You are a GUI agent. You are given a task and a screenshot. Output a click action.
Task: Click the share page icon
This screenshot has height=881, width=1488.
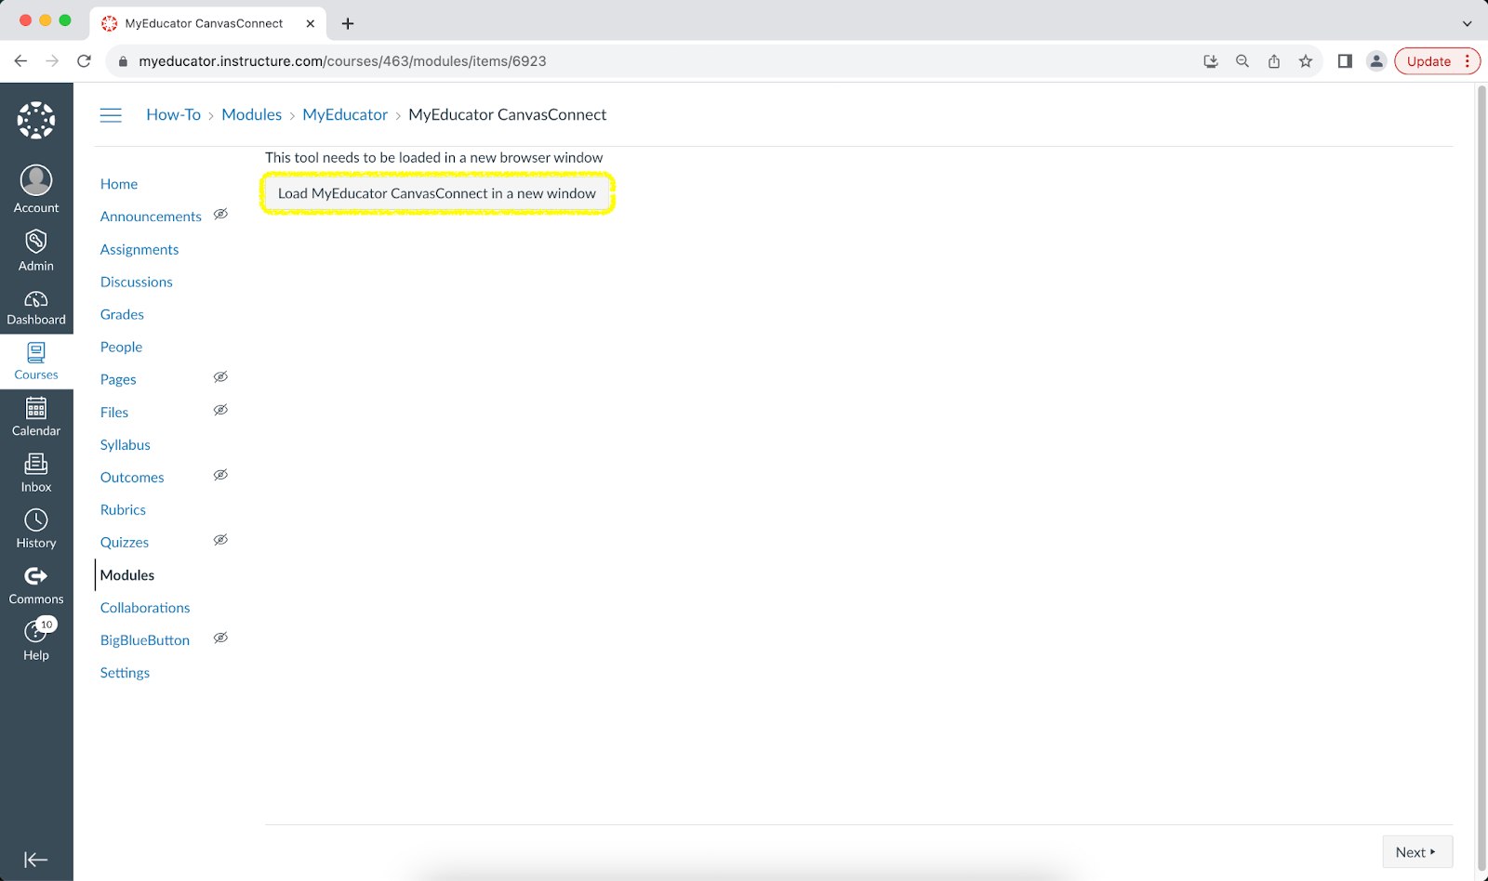pos(1274,61)
